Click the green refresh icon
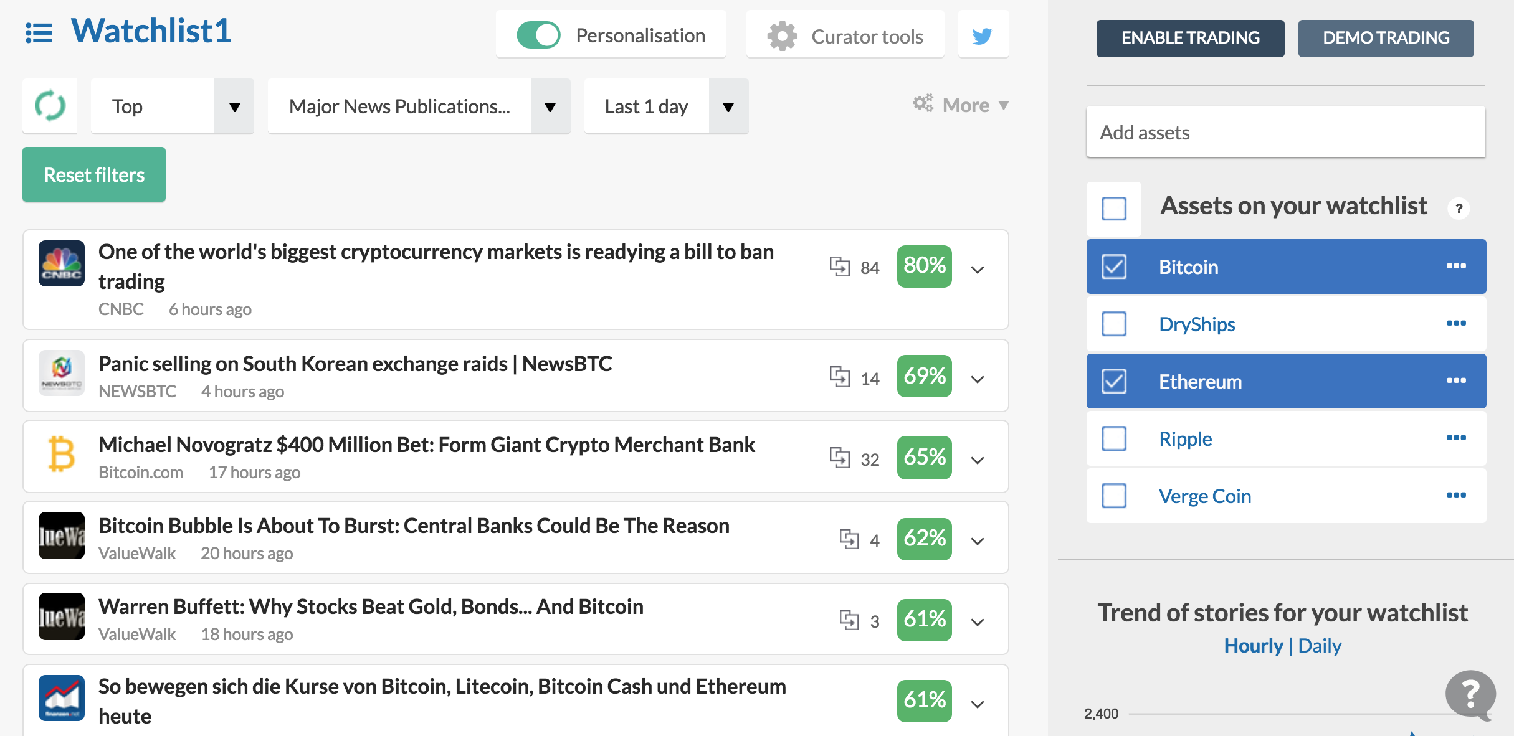Viewport: 1514px width, 736px height. pos(50,106)
